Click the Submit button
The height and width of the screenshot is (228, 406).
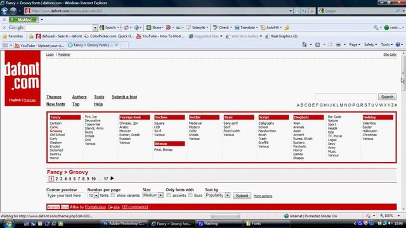point(242,196)
